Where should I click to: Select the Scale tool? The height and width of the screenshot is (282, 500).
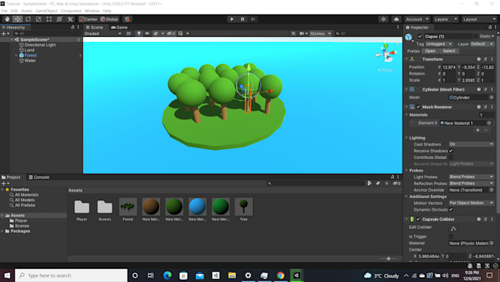coord(38,19)
